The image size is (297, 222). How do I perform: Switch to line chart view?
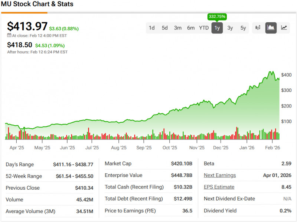tap(284, 28)
